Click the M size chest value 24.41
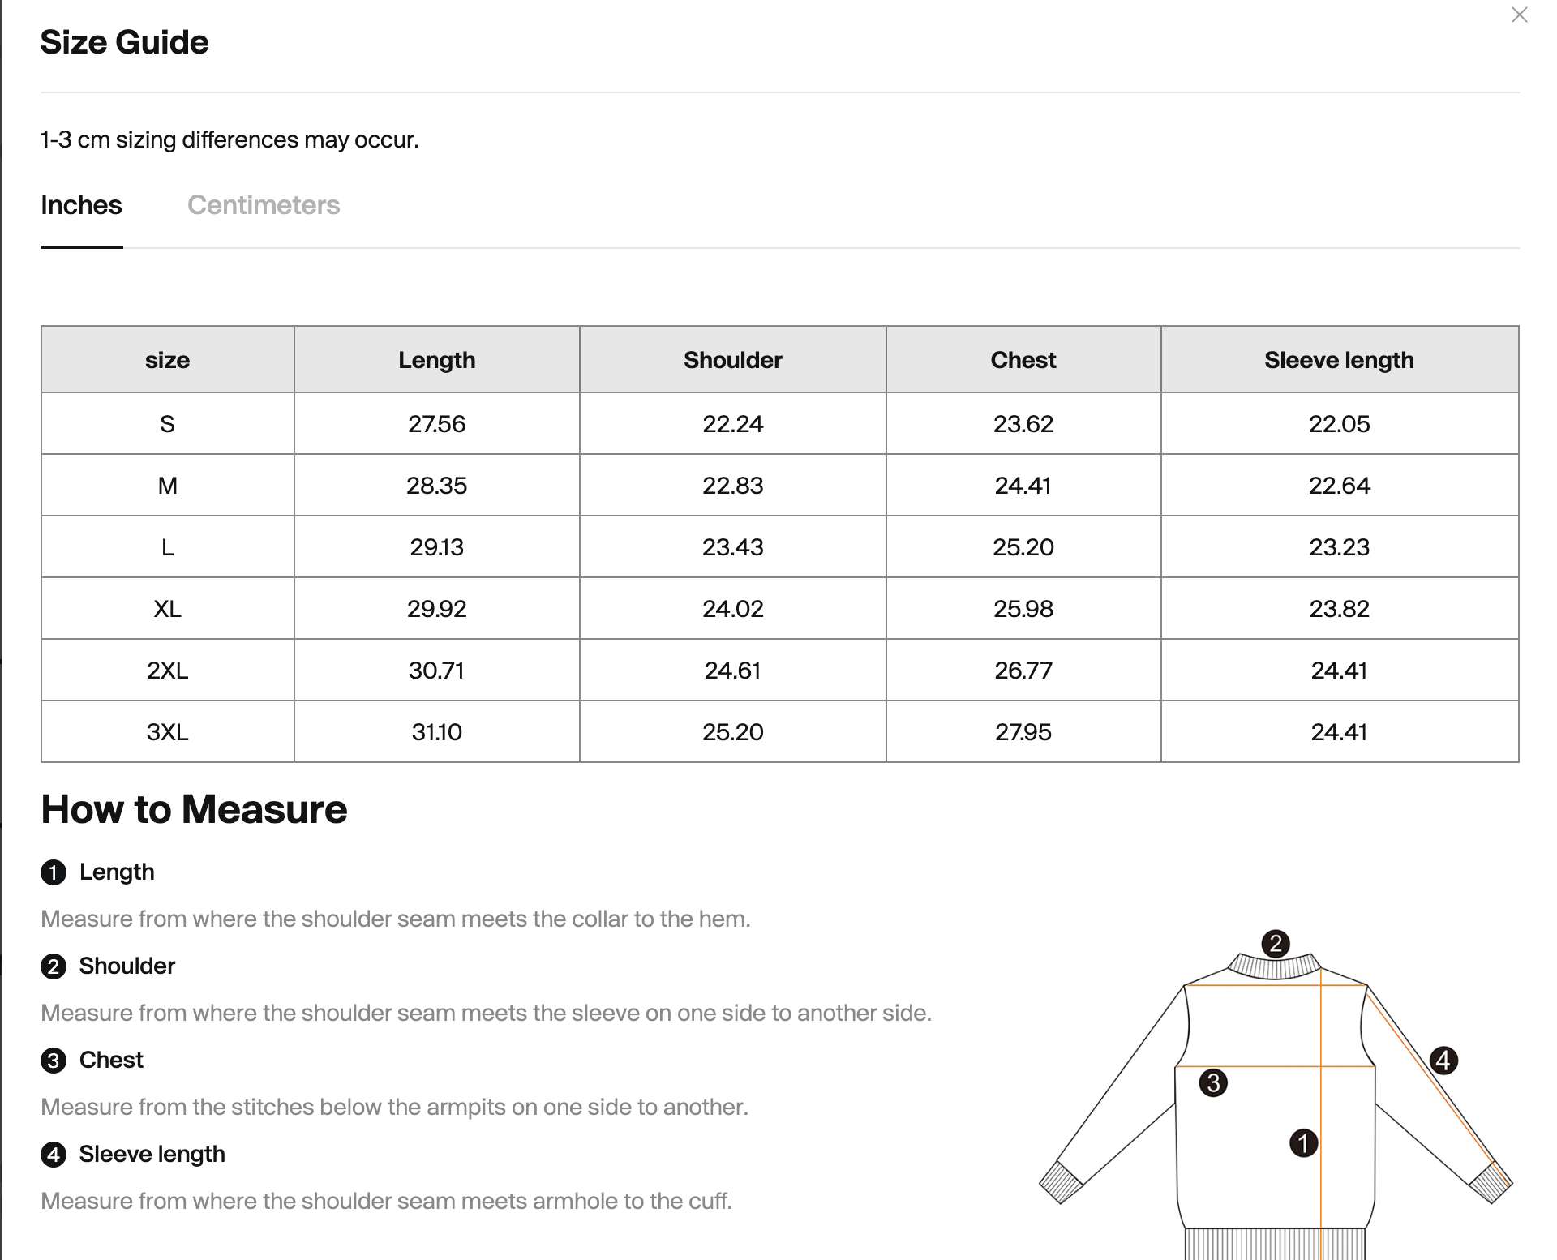Viewport: 1557px width, 1260px height. tap(1023, 486)
